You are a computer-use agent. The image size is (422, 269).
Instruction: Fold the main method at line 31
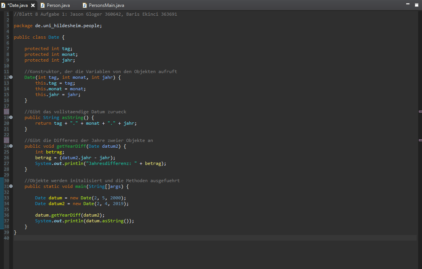pyautogui.click(x=11, y=186)
